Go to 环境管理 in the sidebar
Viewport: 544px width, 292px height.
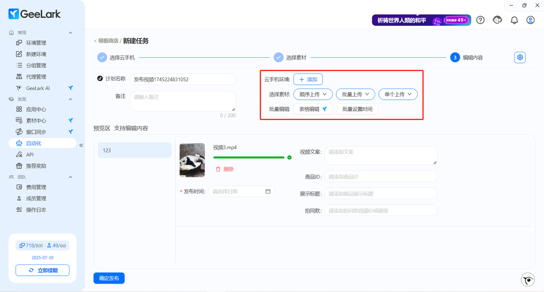point(36,43)
